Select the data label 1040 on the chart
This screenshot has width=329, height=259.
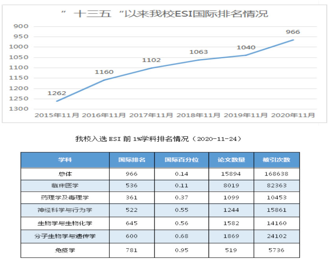[x=246, y=48]
